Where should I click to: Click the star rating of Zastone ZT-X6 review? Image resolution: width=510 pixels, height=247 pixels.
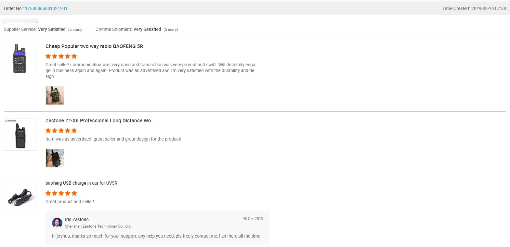point(61,130)
